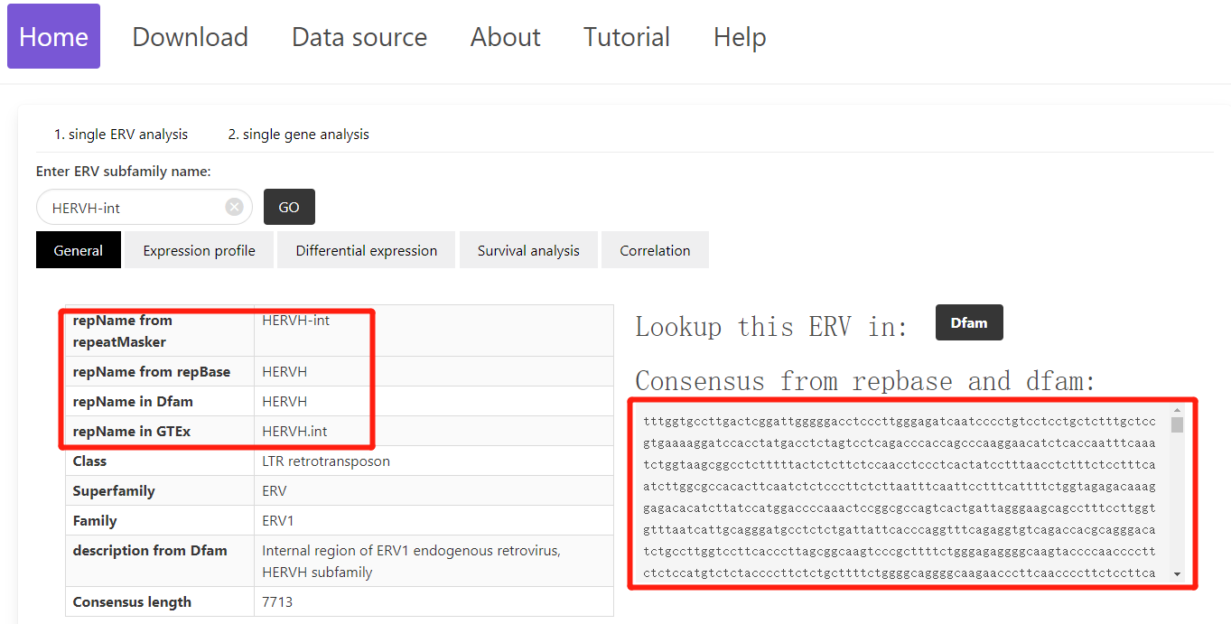Click inside the consensus sequence text box

click(899, 492)
